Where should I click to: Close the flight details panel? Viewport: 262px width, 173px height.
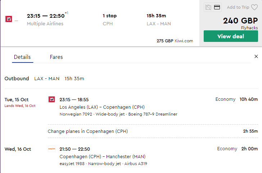coord(256,56)
